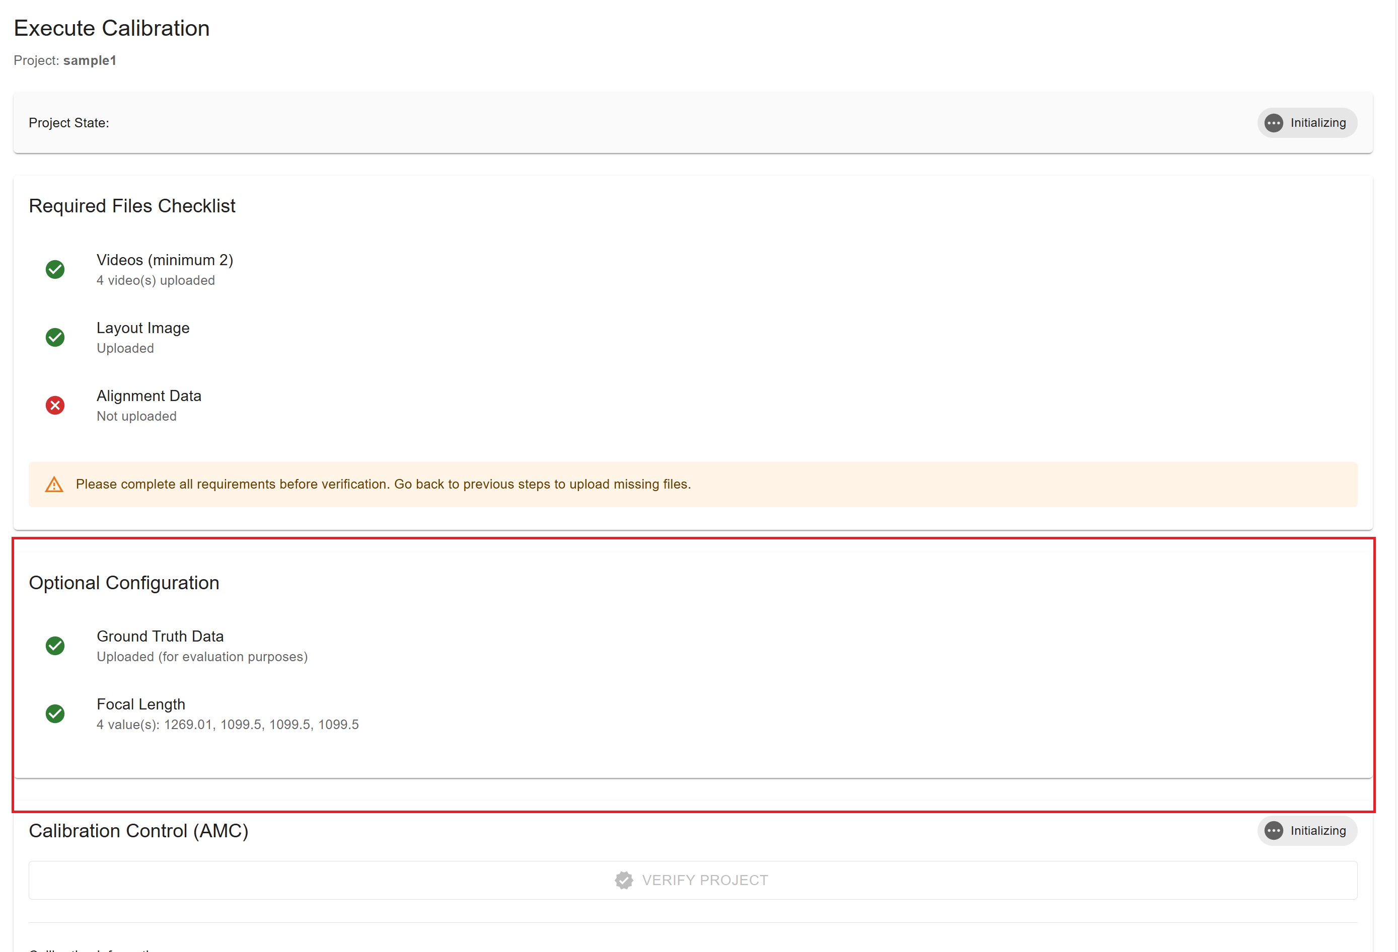Expand the Optional Configuration section

coord(124,582)
